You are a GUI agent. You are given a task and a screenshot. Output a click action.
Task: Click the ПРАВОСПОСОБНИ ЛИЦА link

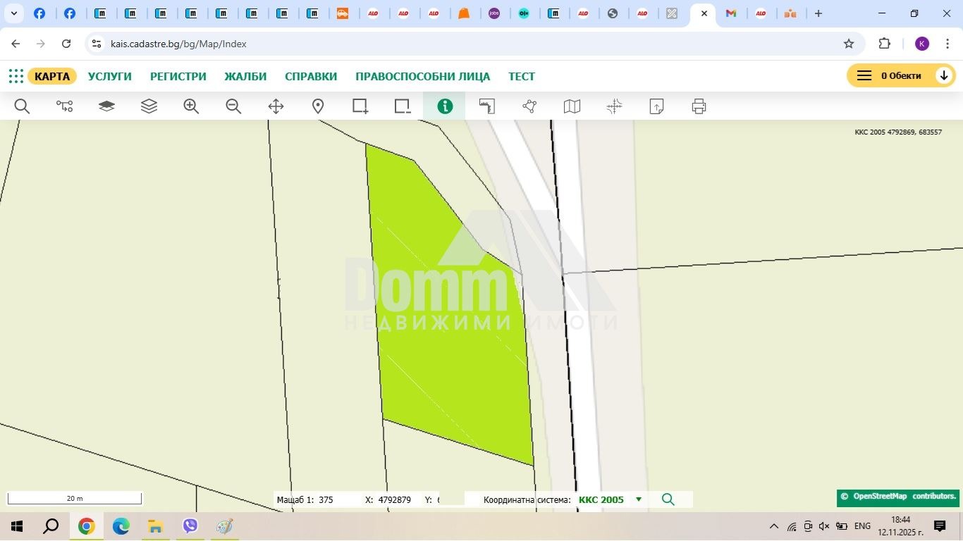[422, 76]
